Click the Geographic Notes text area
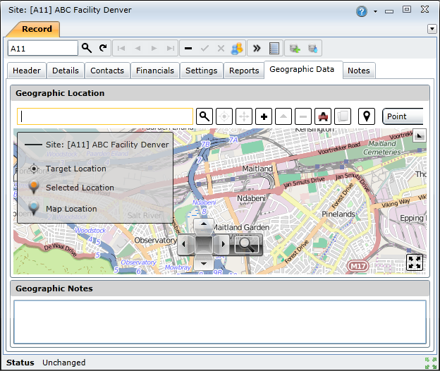 pos(220,322)
